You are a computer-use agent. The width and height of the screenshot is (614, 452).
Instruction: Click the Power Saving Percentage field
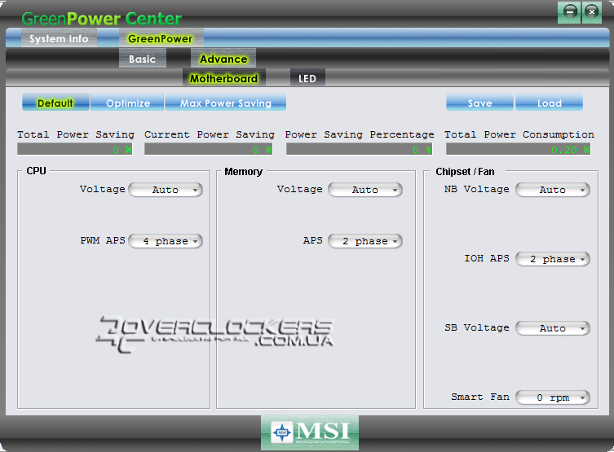[359, 149]
